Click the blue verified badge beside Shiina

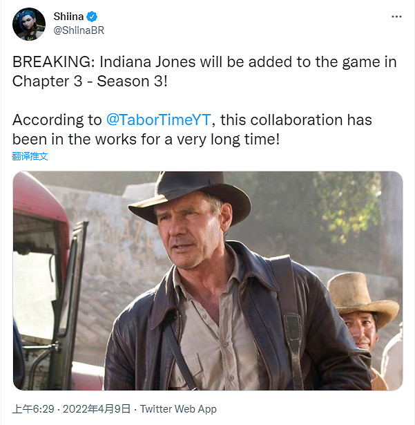point(92,17)
